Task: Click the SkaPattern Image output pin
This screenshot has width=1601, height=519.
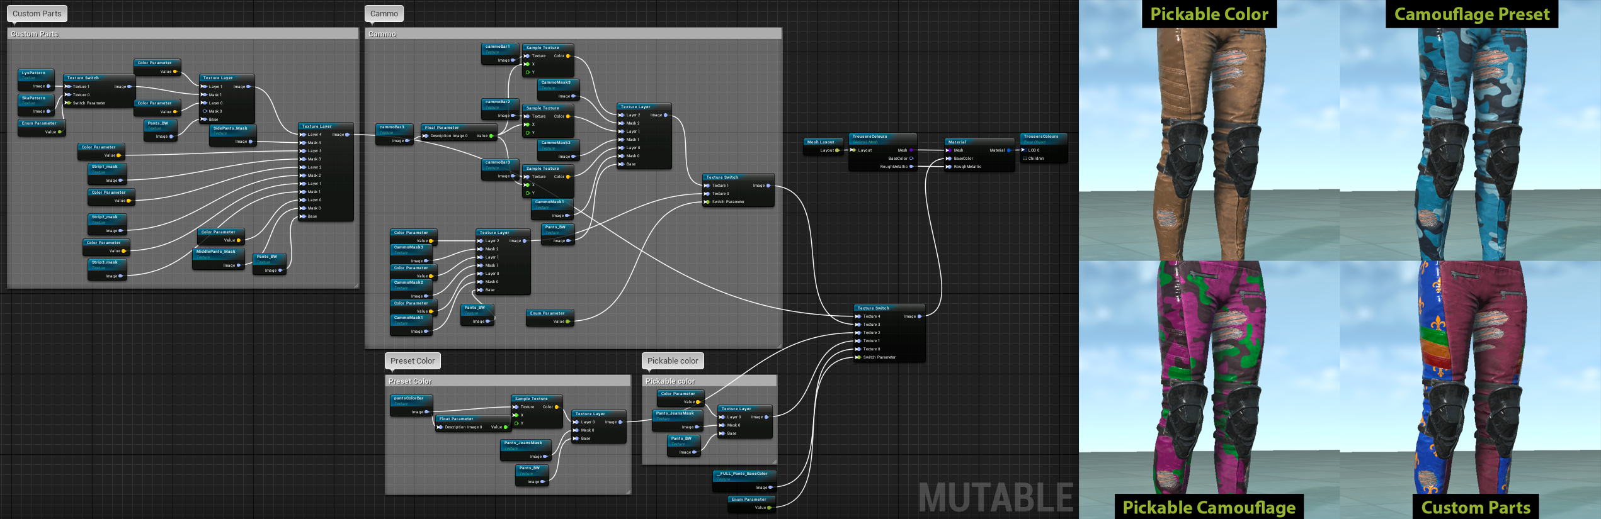Action: (48, 111)
